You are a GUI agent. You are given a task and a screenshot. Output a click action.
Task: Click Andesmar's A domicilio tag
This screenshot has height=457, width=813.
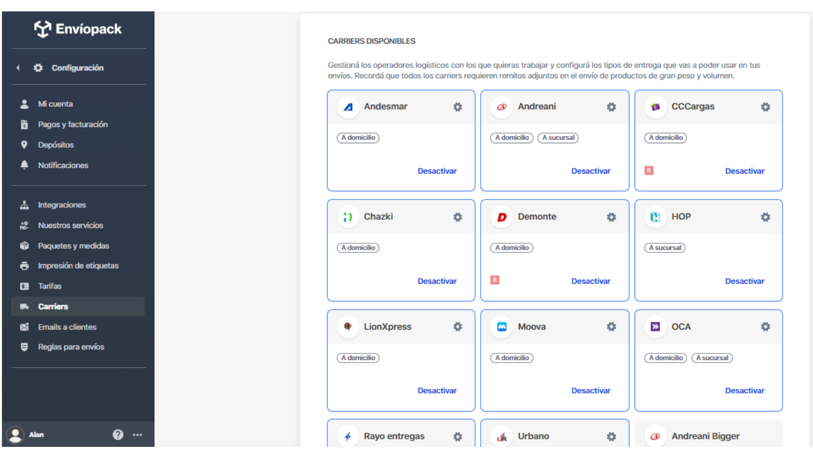pos(358,138)
